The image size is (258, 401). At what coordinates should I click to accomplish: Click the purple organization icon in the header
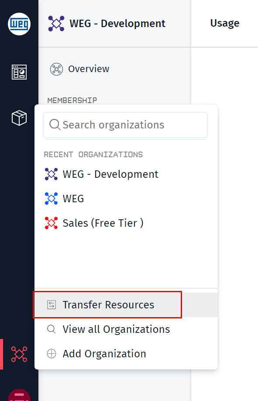click(56, 24)
